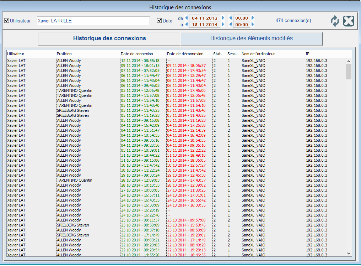Select the 12 11 2014 - 08:55:18 connection row
This screenshot has width=361, height=266.
click(x=140, y=61)
